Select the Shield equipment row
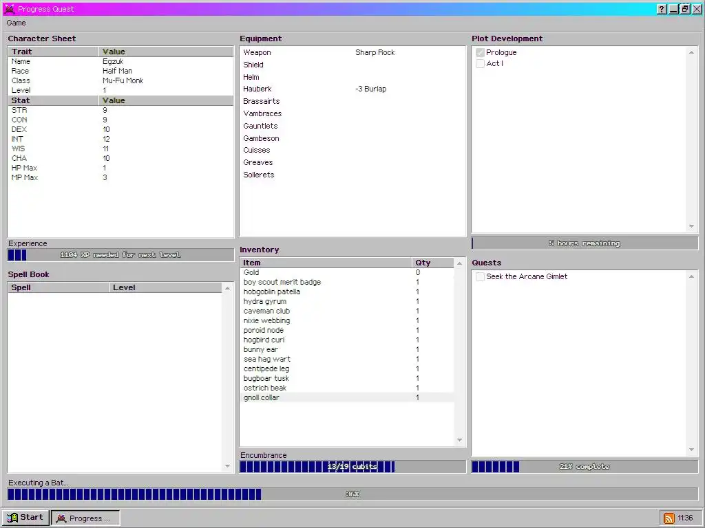The width and height of the screenshot is (705, 528). (x=353, y=65)
